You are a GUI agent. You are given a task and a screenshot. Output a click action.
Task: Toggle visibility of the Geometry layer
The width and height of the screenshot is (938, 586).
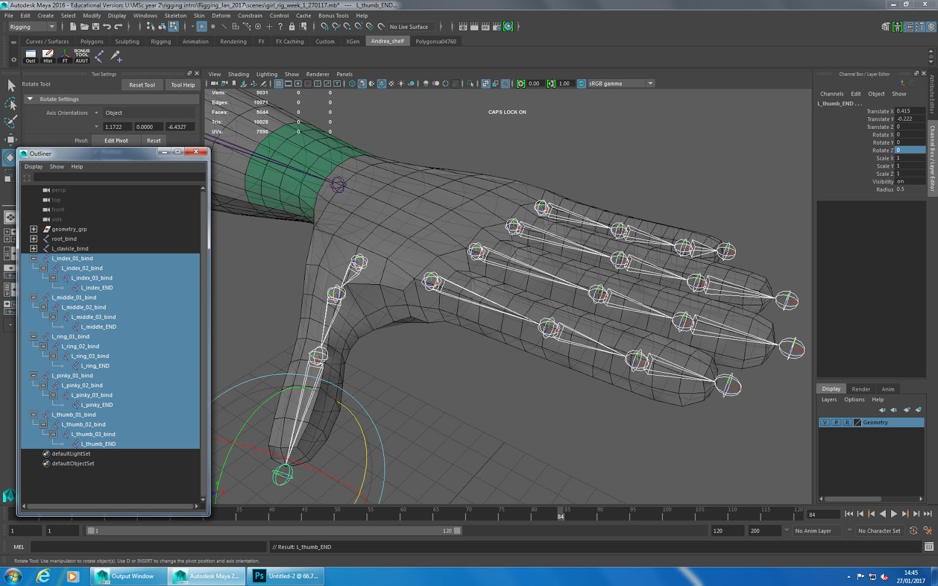[824, 422]
